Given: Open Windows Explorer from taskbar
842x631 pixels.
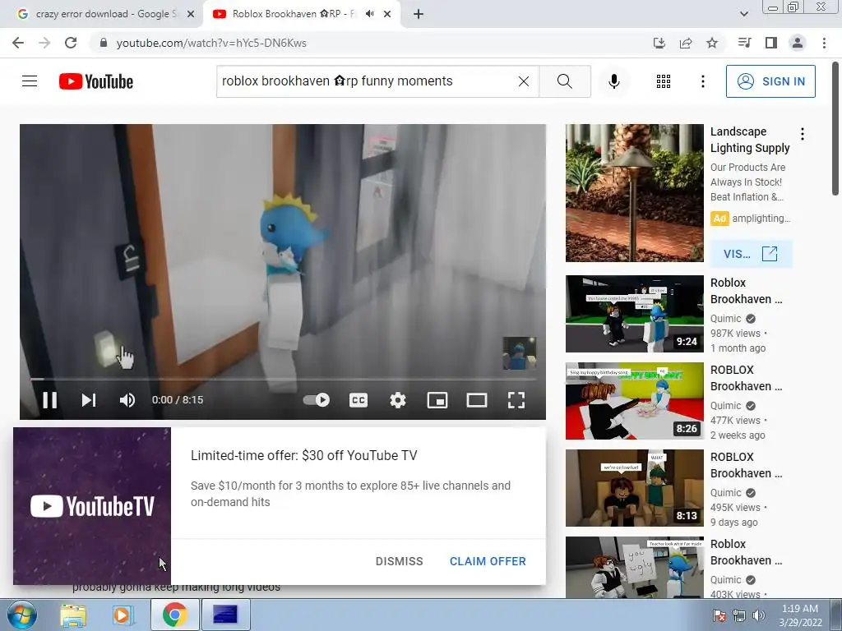Looking at the screenshot, I should point(73,615).
